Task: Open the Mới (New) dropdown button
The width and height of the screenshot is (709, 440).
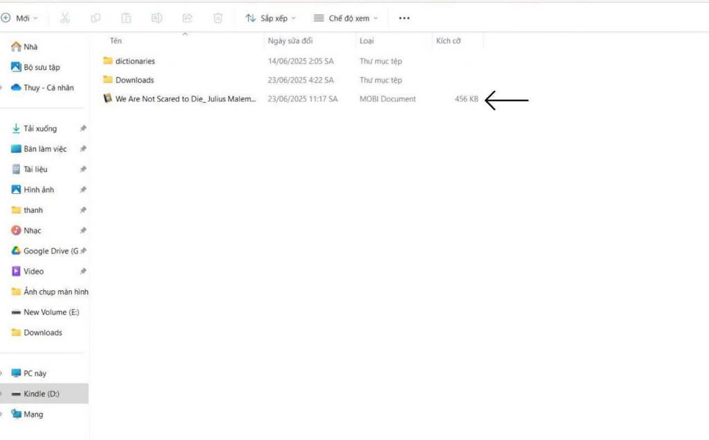Action: [19, 18]
